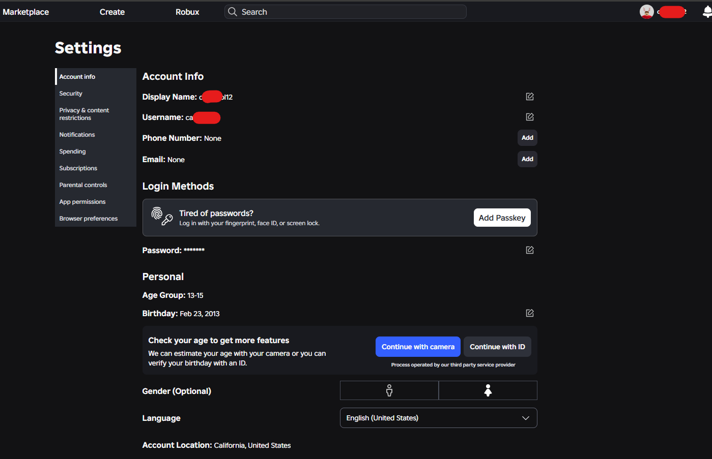Go to Marketplace in top navigation
The height and width of the screenshot is (459, 712).
(26, 12)
